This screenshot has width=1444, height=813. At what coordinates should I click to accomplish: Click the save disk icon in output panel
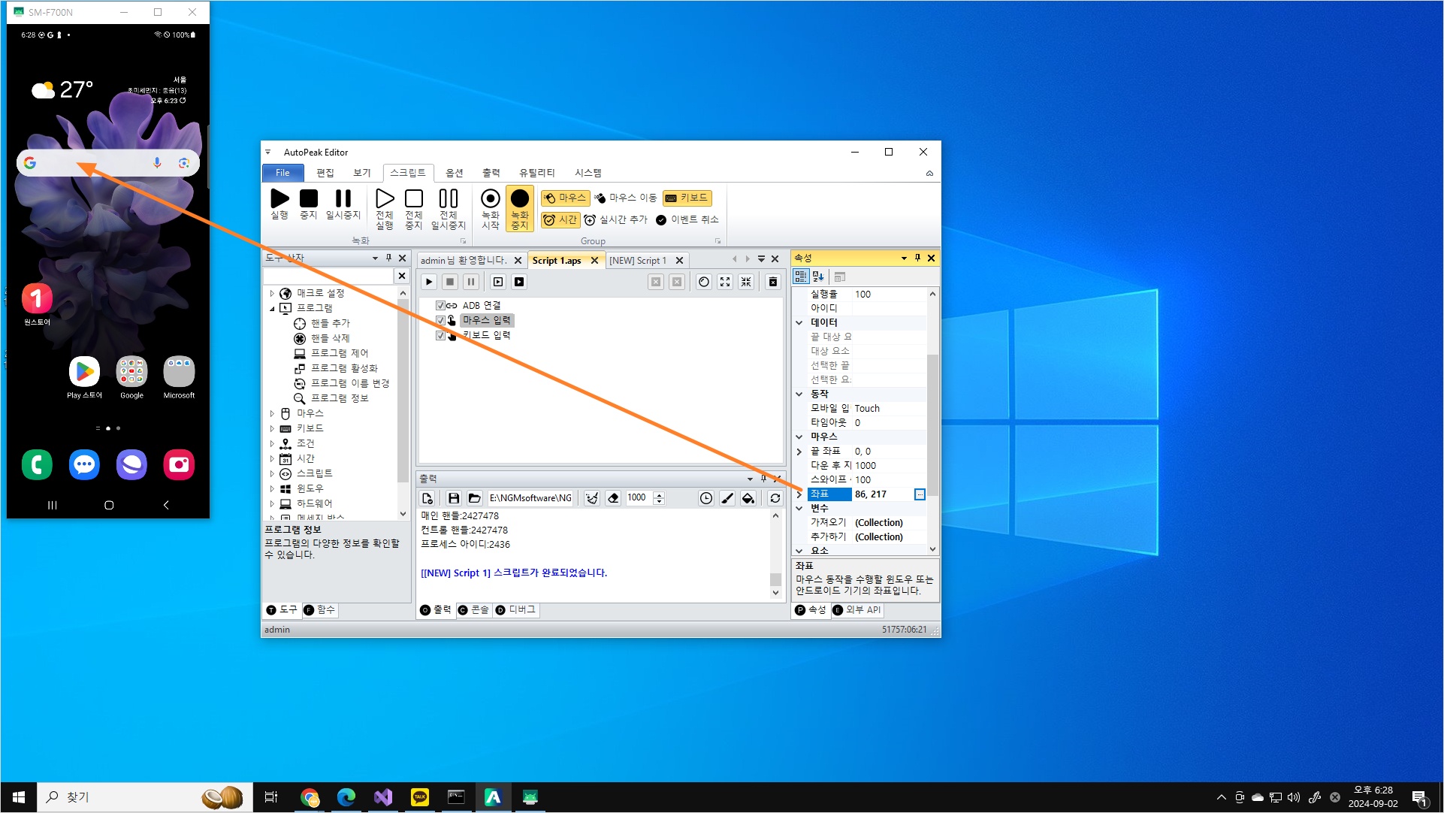point(453,498)
